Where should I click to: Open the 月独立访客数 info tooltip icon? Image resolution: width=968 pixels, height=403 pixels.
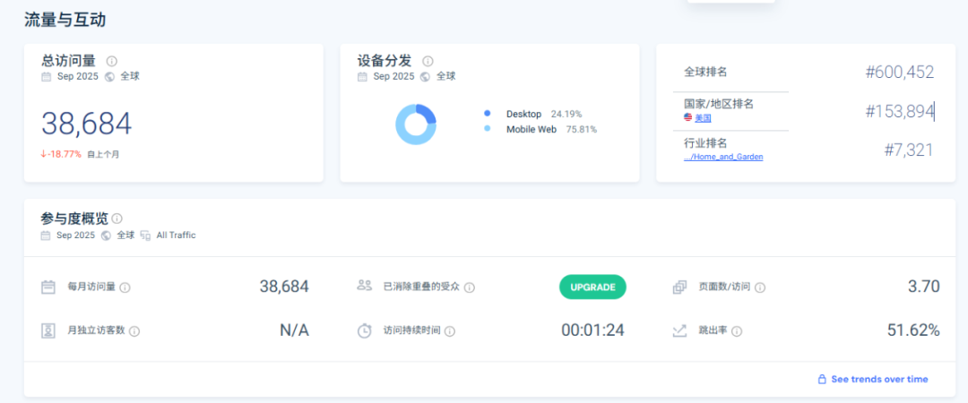tap(134, 331)
